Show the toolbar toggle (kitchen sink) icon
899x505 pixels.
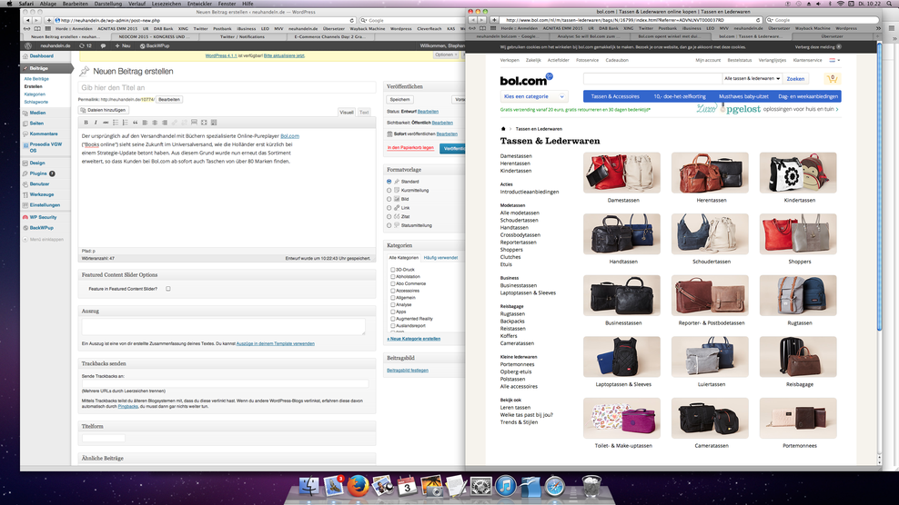[214, 123]
